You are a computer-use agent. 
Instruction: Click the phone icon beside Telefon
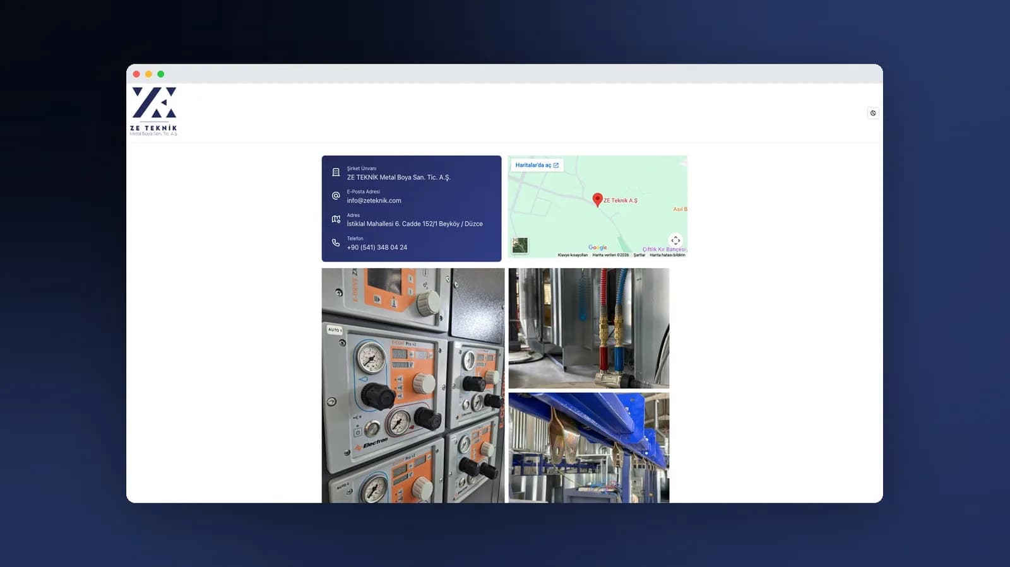click(336, 242)
